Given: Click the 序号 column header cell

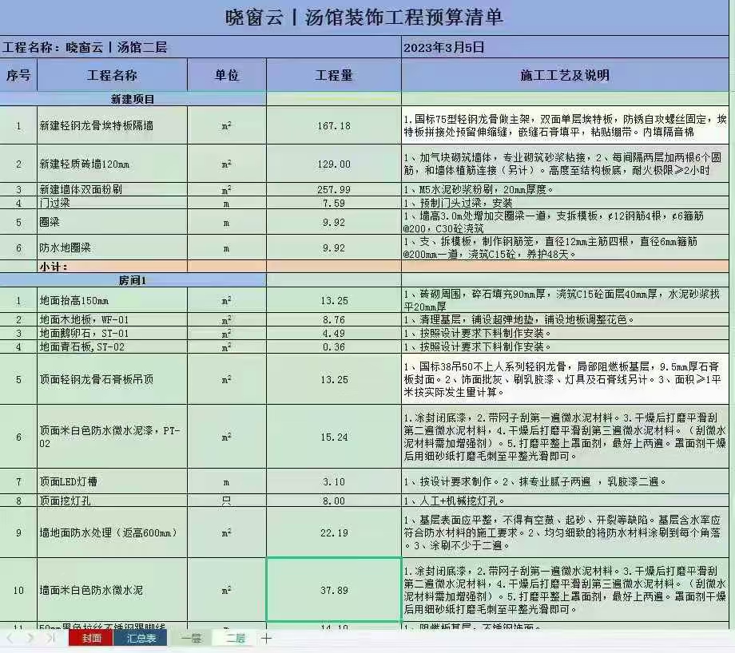Looking at the screenshot, I should (x=18, y=76).
